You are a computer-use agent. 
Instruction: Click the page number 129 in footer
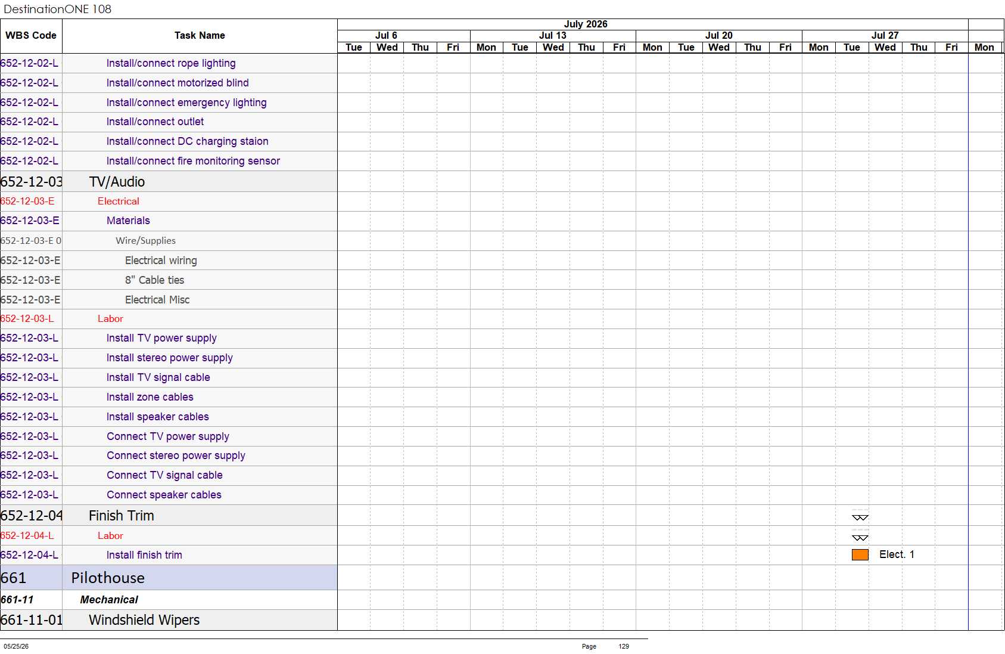click(624, 646)
